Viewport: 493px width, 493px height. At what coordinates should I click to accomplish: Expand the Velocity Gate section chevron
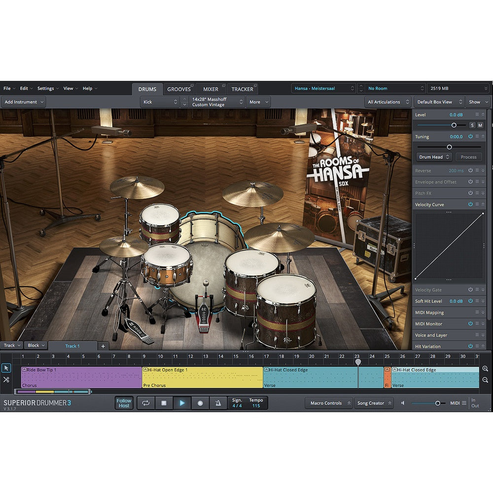click(x=483, y=290)
